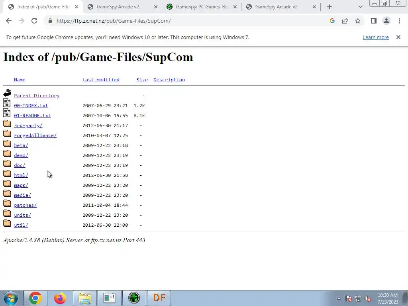Click the folder icon beside beta/
This screenshot has width=408, height=306.
(x=7, y=143)
